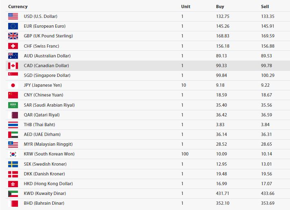This screenshot has width=290, height=210.
Task: Click the USD buy rate 132.75
Action: pyautogui.click(x=223, y=16)
